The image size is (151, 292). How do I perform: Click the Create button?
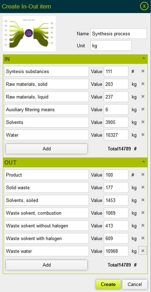[x=108, y=284]
